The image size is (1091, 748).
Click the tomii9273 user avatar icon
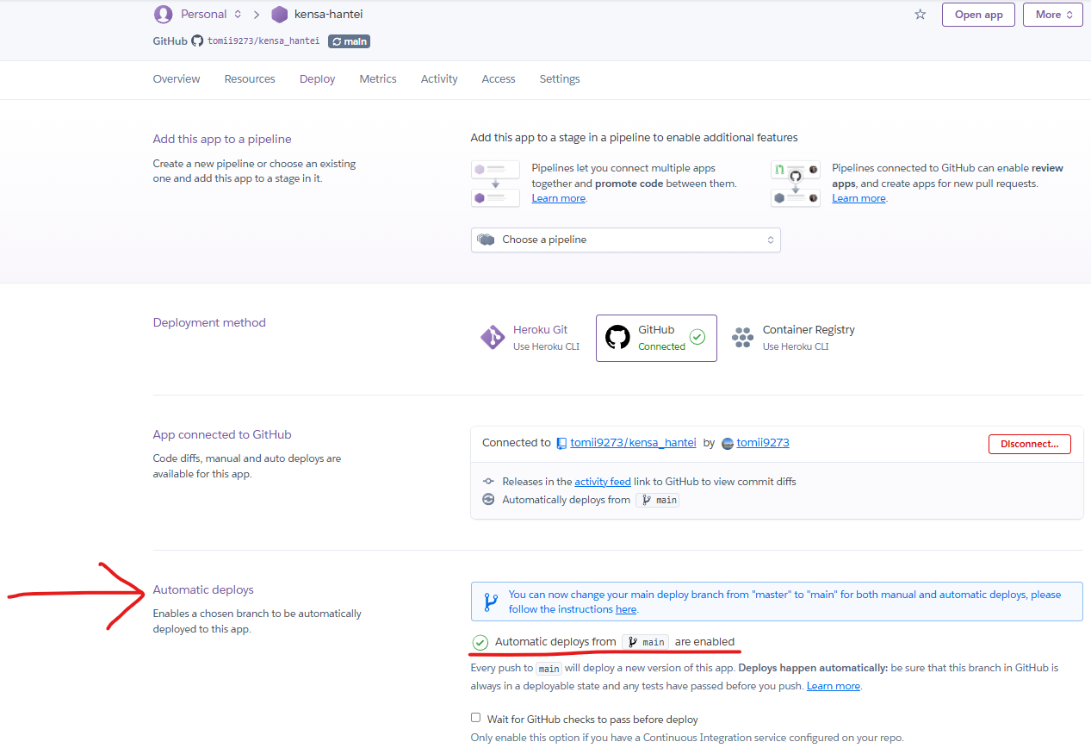[x=728, y=443]
